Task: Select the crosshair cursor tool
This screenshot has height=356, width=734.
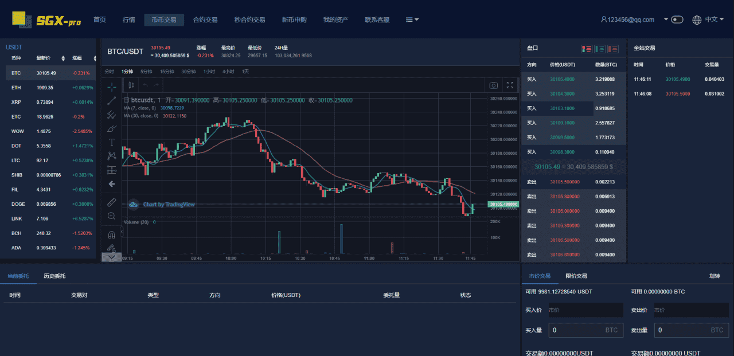Action: pos(112,87)
